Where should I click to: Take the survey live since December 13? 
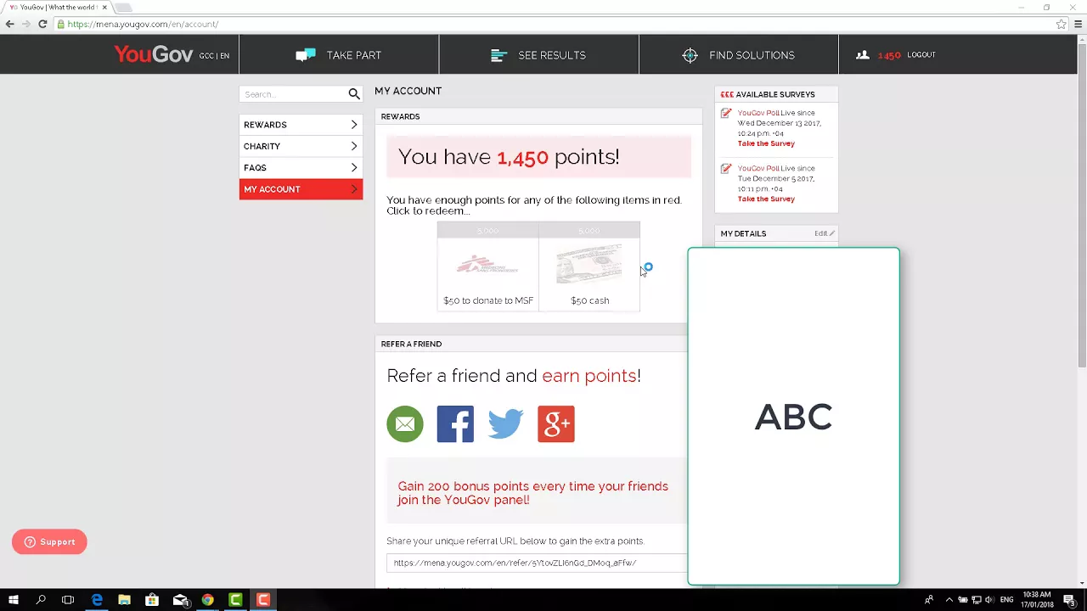[766, 143]
